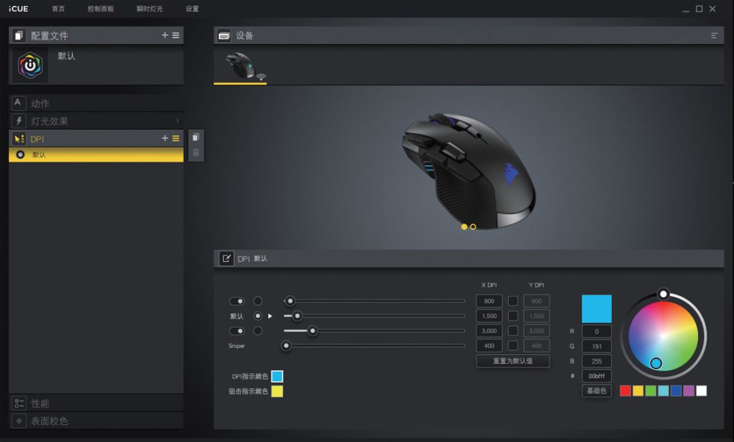This screenshot has height=442, width=734.
Task: Click the copy DPI preset icon
Action: click(x=196, y=137)
